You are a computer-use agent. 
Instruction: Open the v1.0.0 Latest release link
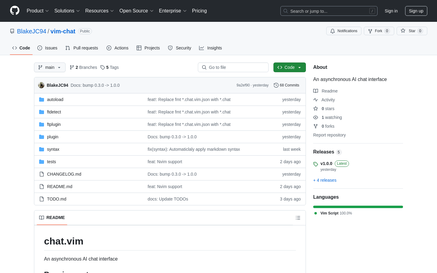coord(334,163)
